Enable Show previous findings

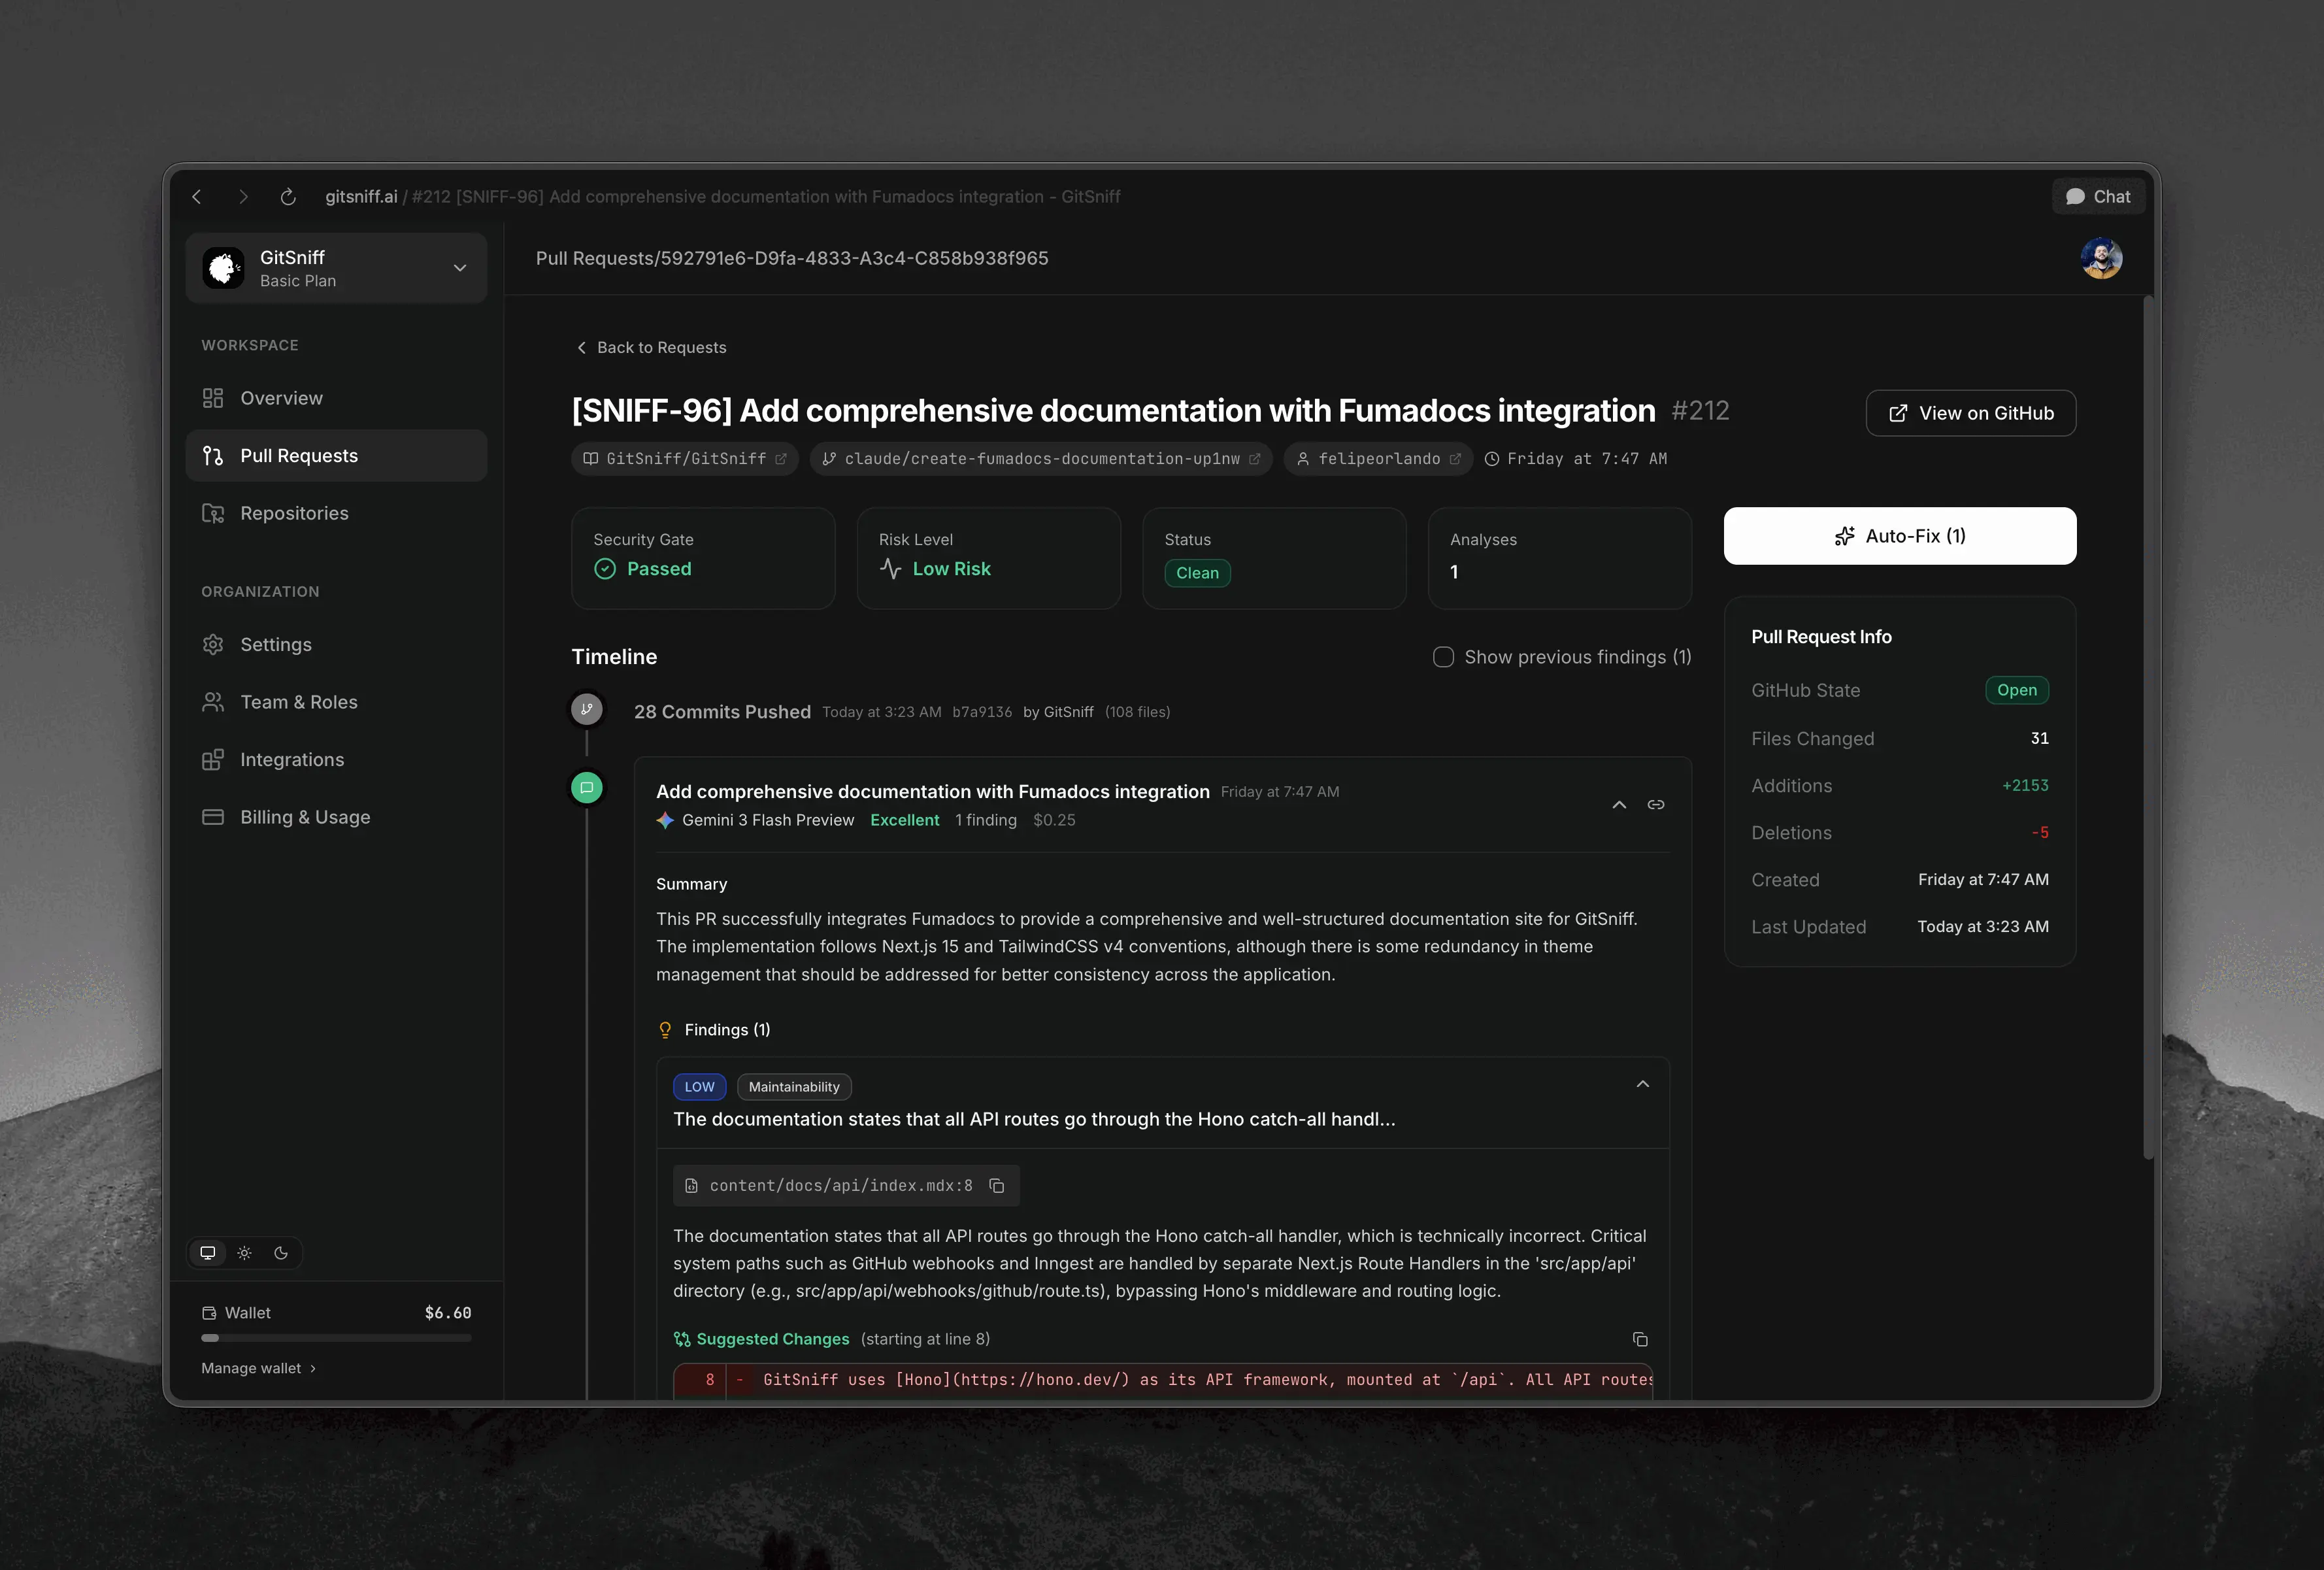1443,657
